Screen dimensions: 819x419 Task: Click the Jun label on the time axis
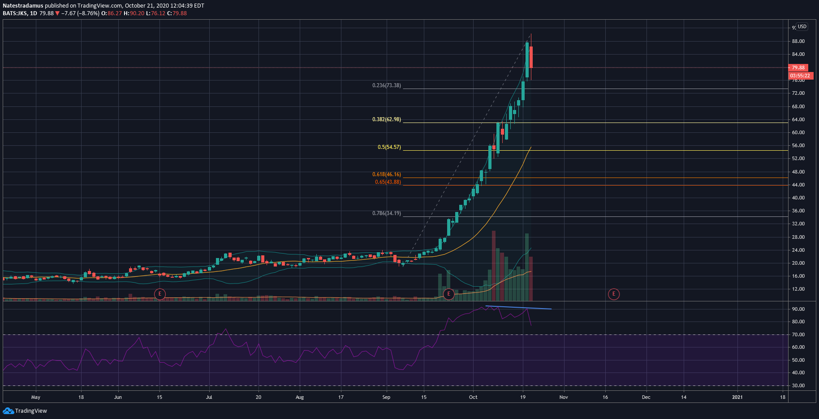coord(118,397)
